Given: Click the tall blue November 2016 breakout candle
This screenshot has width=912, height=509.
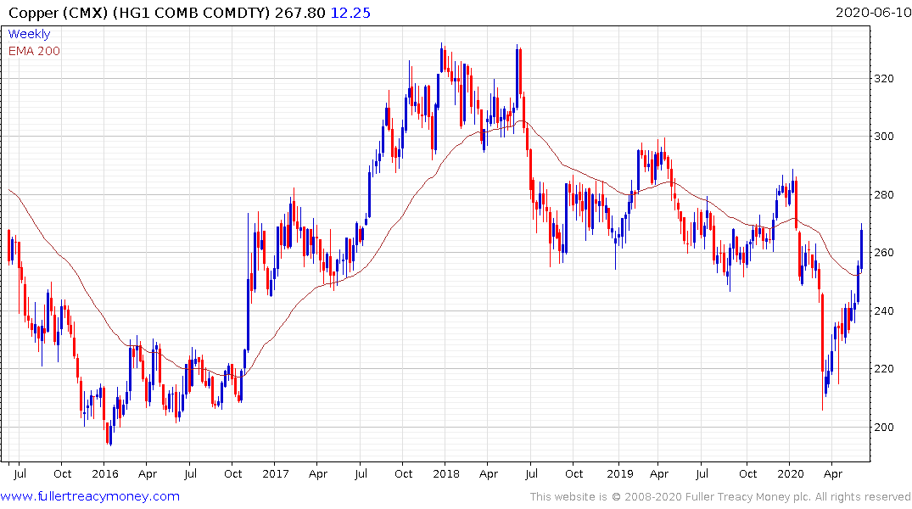Looking at the screenshot, I should pyautogui.click(x=248, y=282).
